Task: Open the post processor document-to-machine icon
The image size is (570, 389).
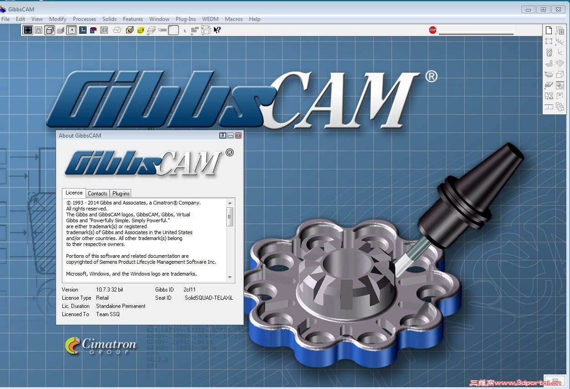Action: 549,96
